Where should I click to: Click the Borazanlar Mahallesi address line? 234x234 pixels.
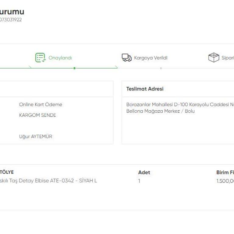(x=180, y=105)
